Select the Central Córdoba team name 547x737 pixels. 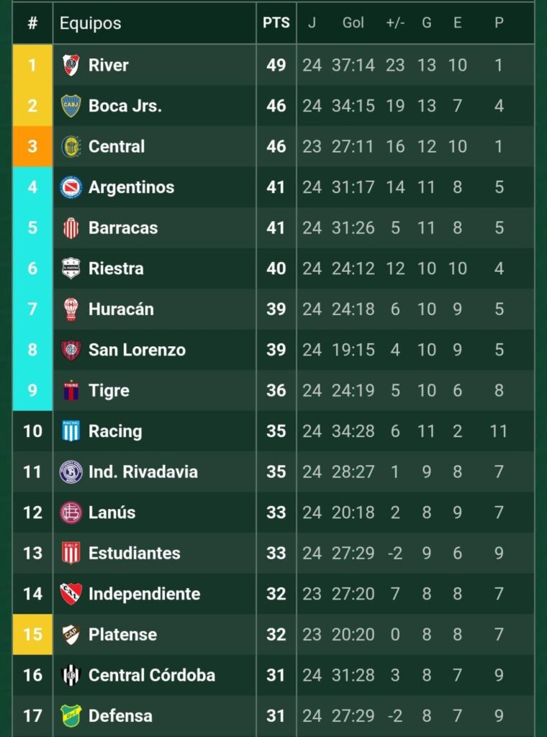[x=152, y=675]
